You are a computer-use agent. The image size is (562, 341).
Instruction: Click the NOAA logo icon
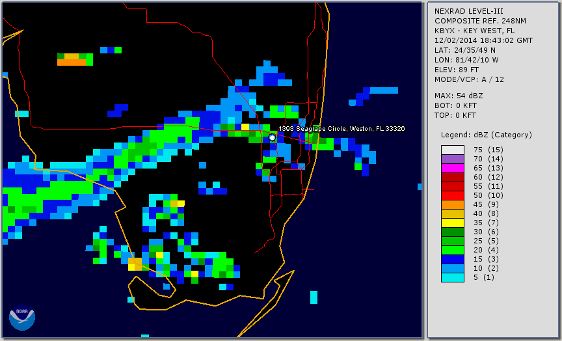tap(22, 318)
